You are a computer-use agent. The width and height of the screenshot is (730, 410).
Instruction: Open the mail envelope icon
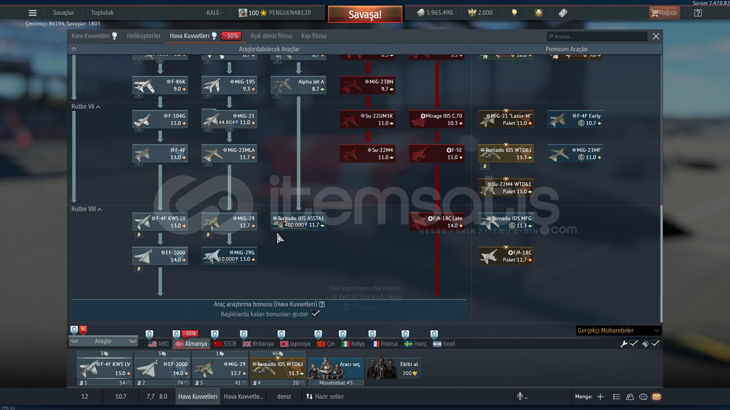tap(657, 397)
